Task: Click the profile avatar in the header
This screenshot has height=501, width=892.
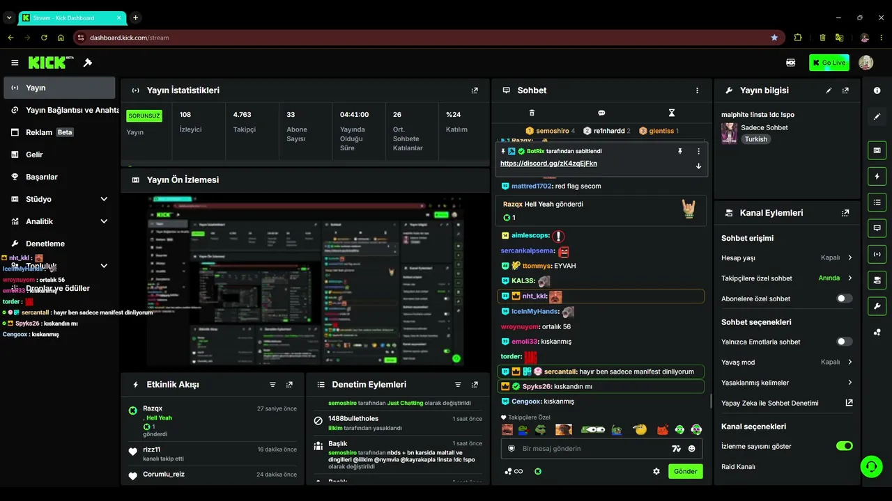Action: coord(866,63)
